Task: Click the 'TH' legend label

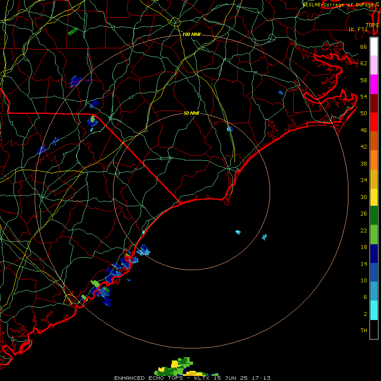Action: click(364, 331)
